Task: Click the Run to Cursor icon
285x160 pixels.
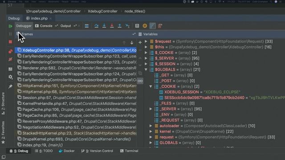Action: [x=127, y=26]
